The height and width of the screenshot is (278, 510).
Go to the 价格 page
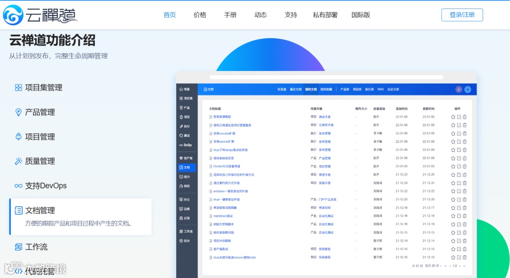(x=200, y=15)
